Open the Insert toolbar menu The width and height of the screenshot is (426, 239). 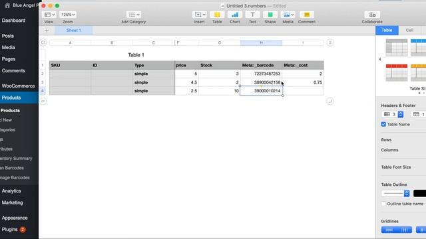coord(199,15)
